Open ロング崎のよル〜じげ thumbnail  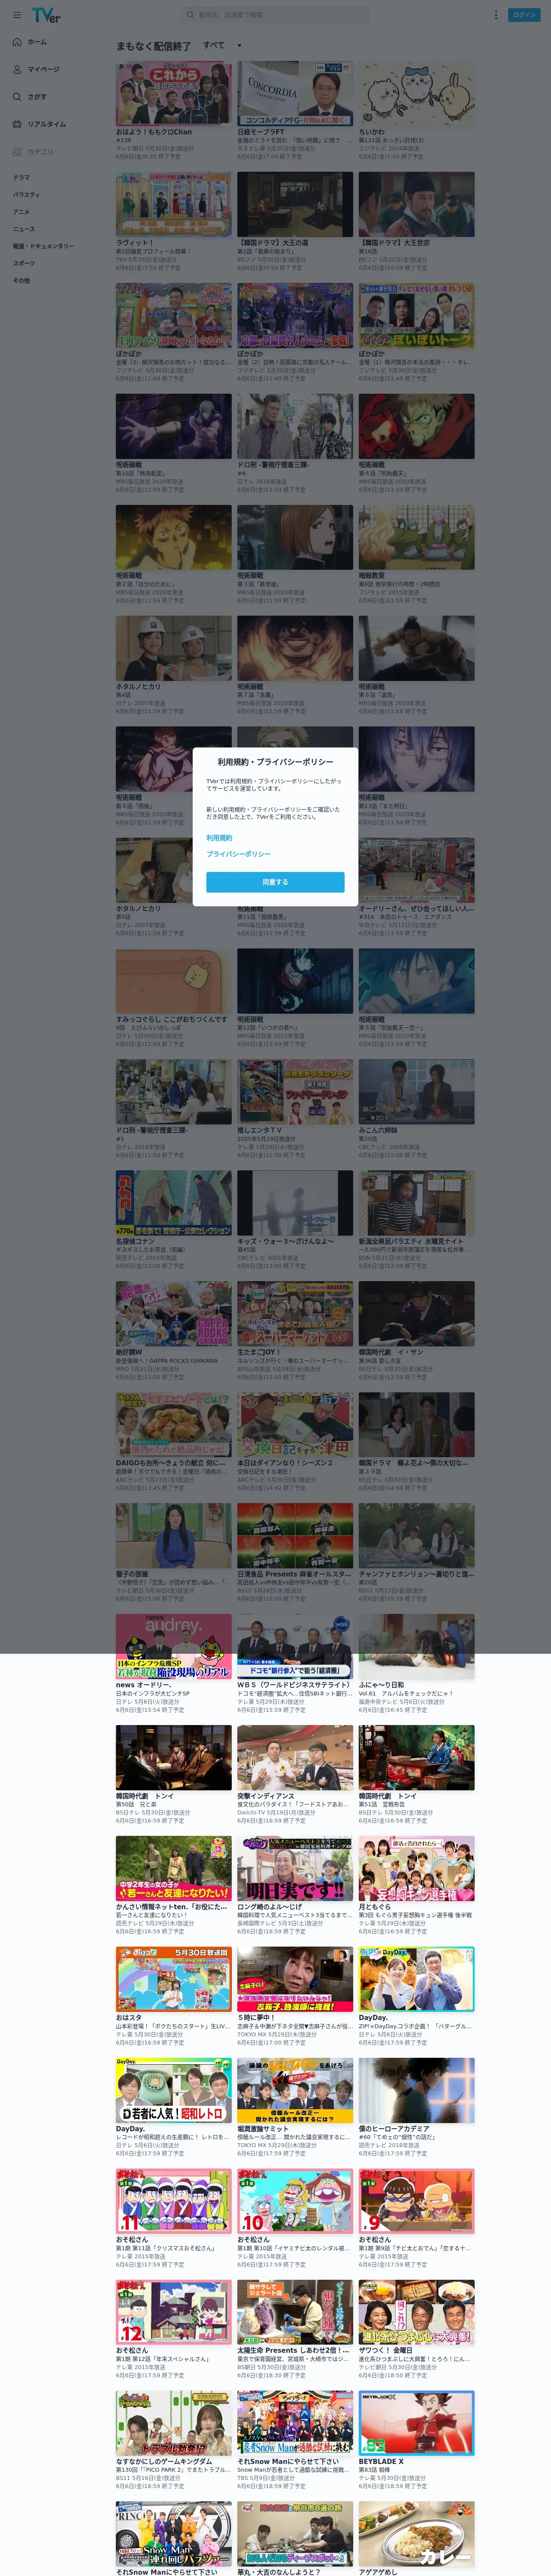[x=295, y=1868]
